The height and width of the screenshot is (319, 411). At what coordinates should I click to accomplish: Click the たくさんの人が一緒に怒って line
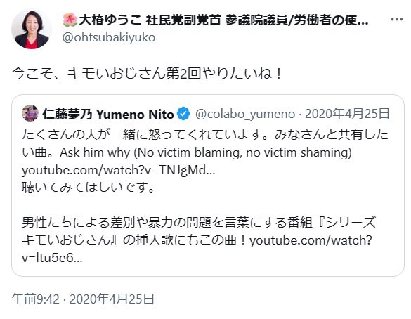pos(205,135)
